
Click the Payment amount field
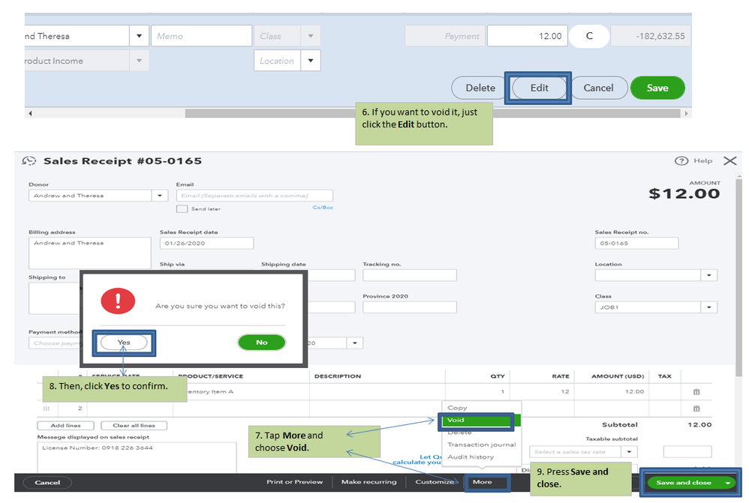(x=445, y=36)
